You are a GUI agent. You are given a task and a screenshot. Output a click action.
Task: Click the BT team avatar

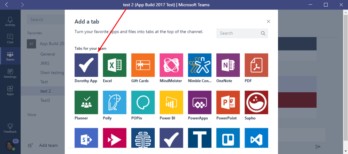31,44
